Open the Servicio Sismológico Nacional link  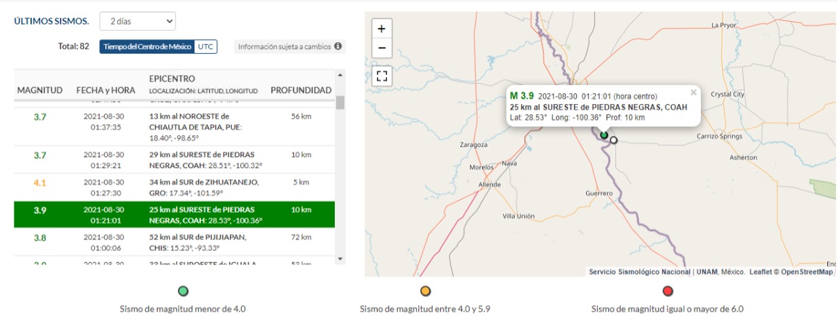(x=640, y=272)
